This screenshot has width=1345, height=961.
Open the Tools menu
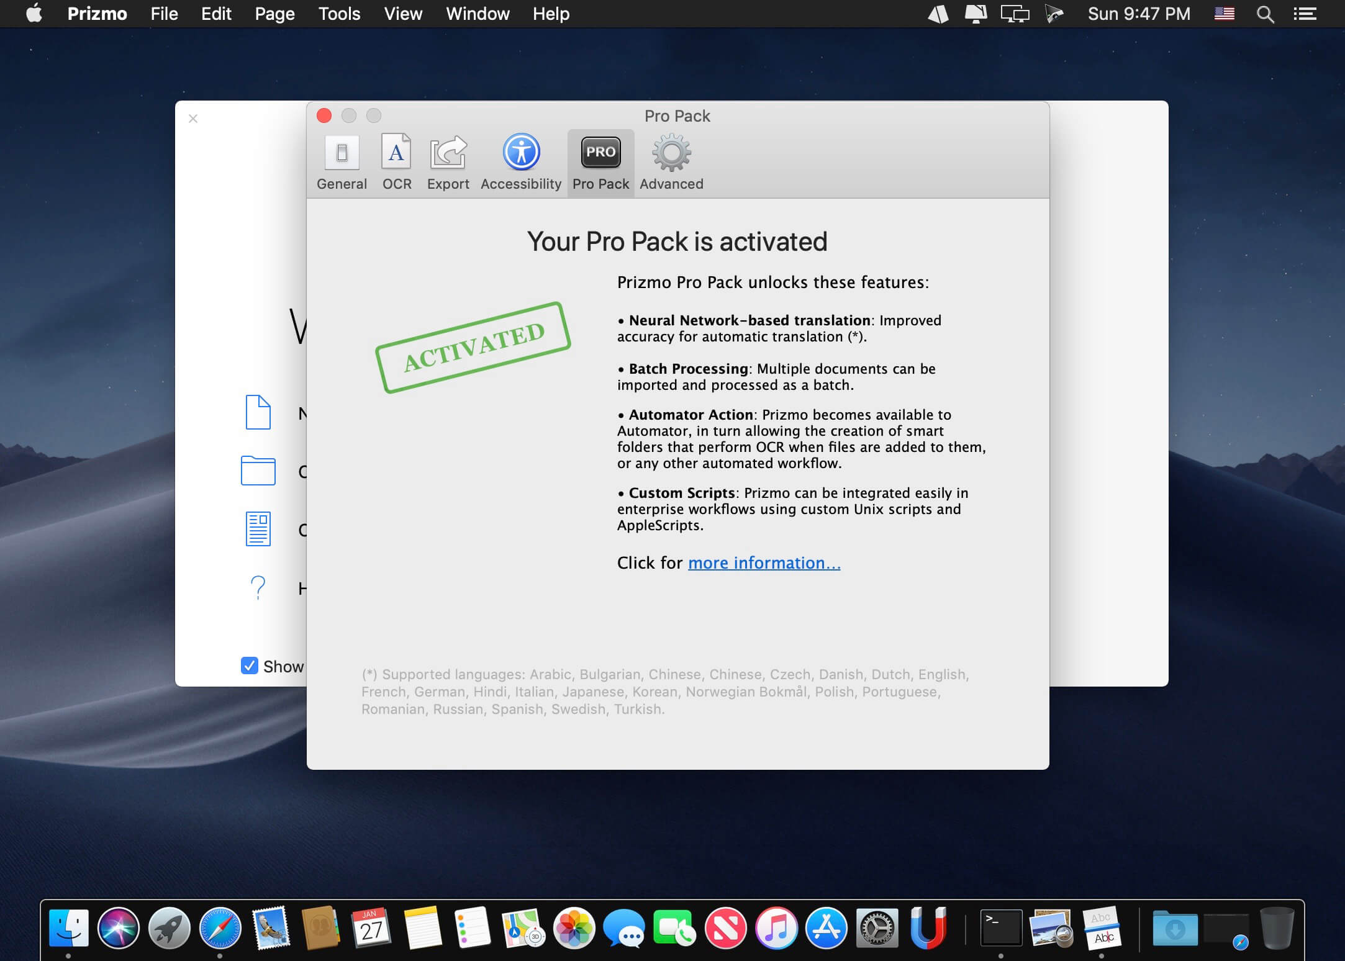pyautogui.click(x=339, y=14)
